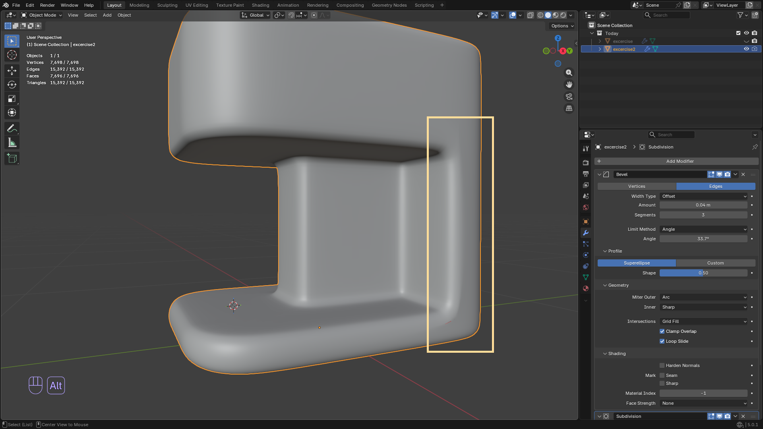763x429 pixels.
Task: Switch to the Shading workspace tab
Action: tap(260, 5)
